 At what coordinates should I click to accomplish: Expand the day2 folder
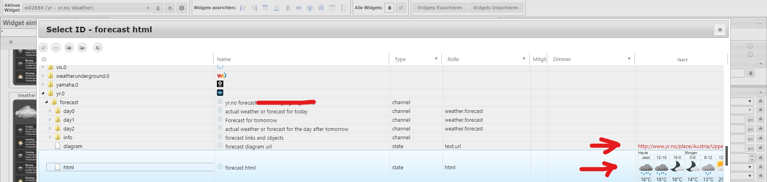point(50,129)
